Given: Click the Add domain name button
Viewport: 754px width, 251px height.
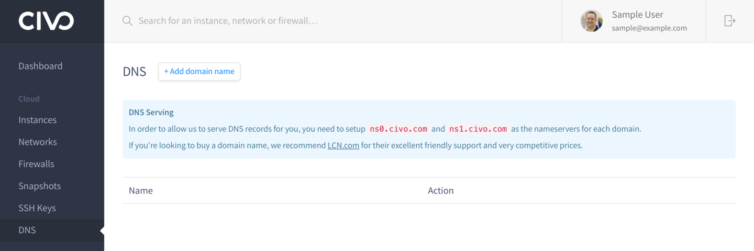Looking at the screenshot, I should 199,72.
